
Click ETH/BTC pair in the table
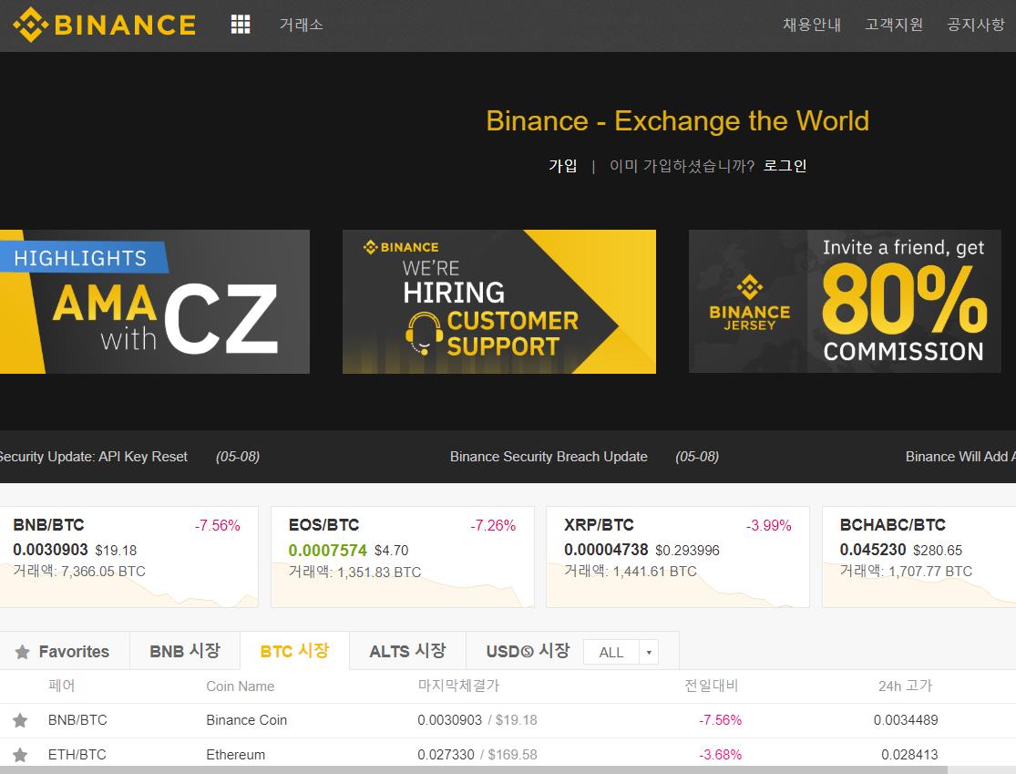tap(77, 755)
